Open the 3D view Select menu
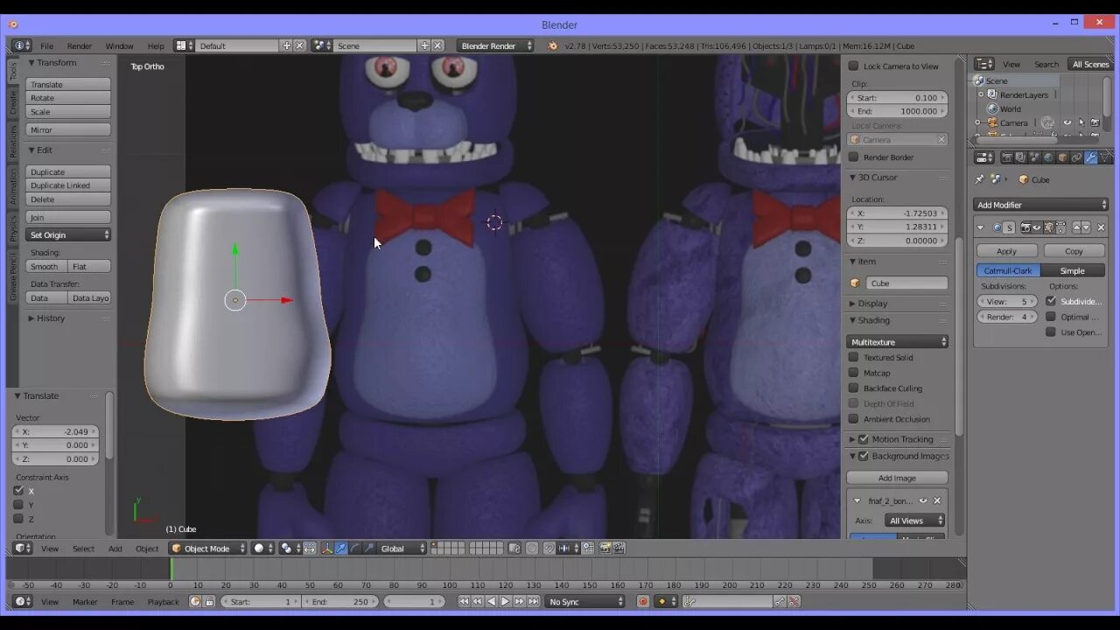1120x630 pixels. click(83, 549)
